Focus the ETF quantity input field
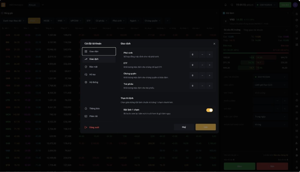 point(194,65)
